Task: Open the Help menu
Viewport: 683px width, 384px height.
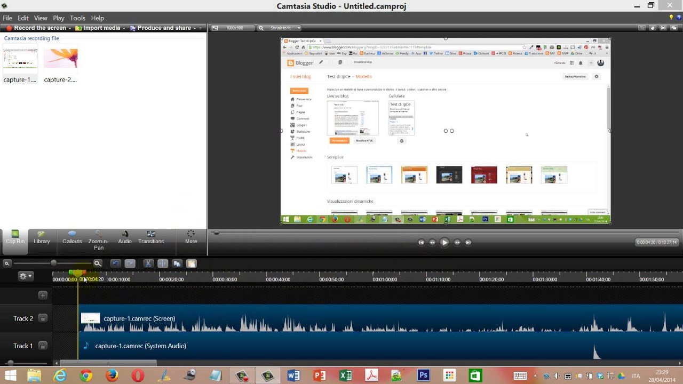Action: pos(98,18)
